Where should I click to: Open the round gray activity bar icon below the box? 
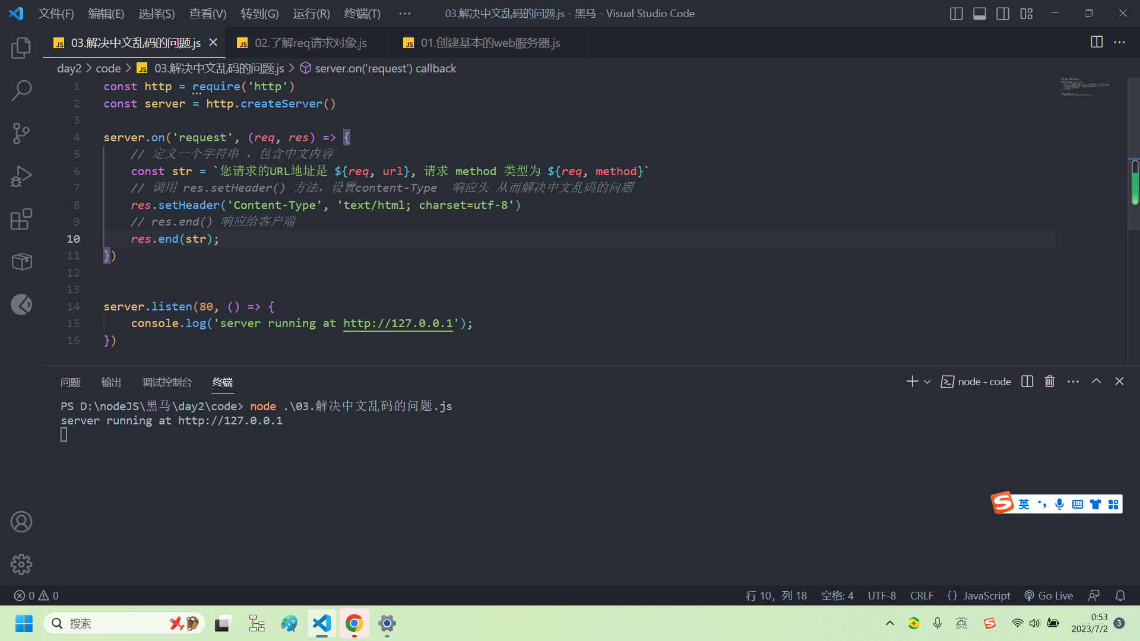coord(21,304)
